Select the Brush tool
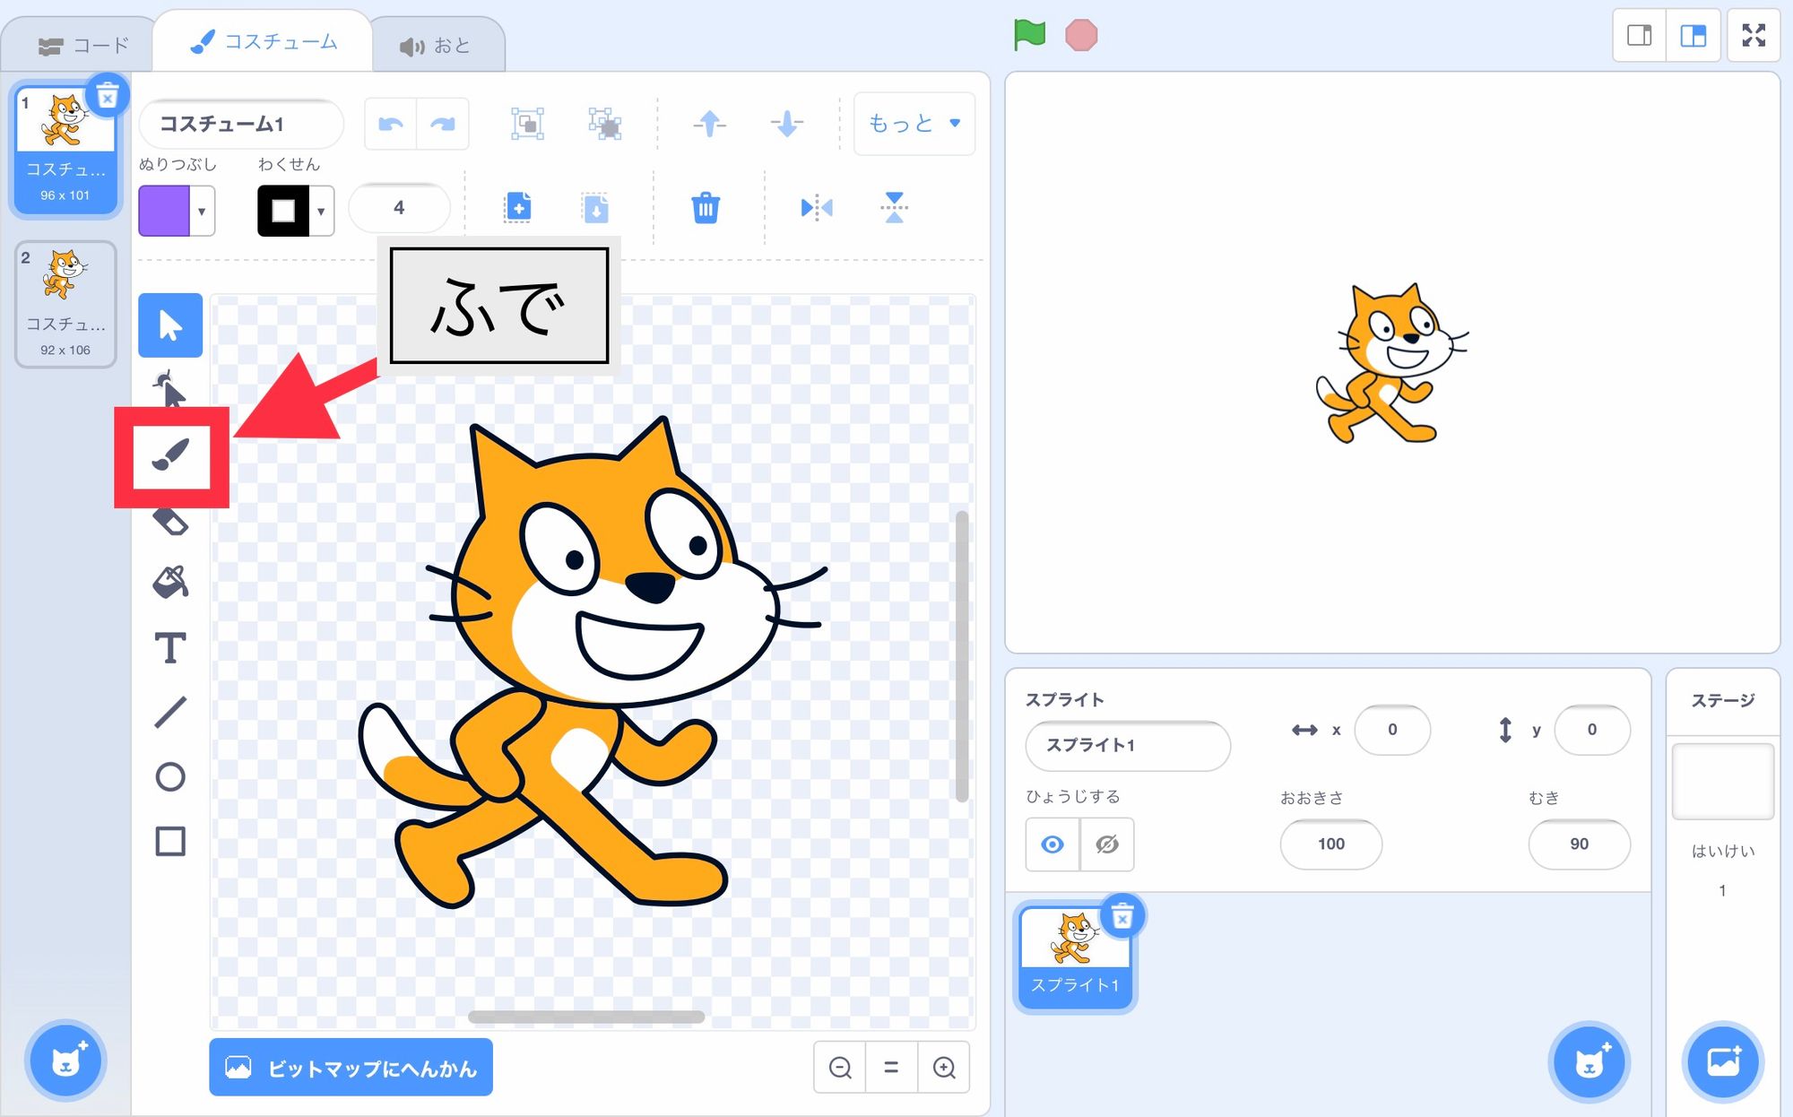The image size is (1793, 1117). pyautogui.click(x=170, y=455)
